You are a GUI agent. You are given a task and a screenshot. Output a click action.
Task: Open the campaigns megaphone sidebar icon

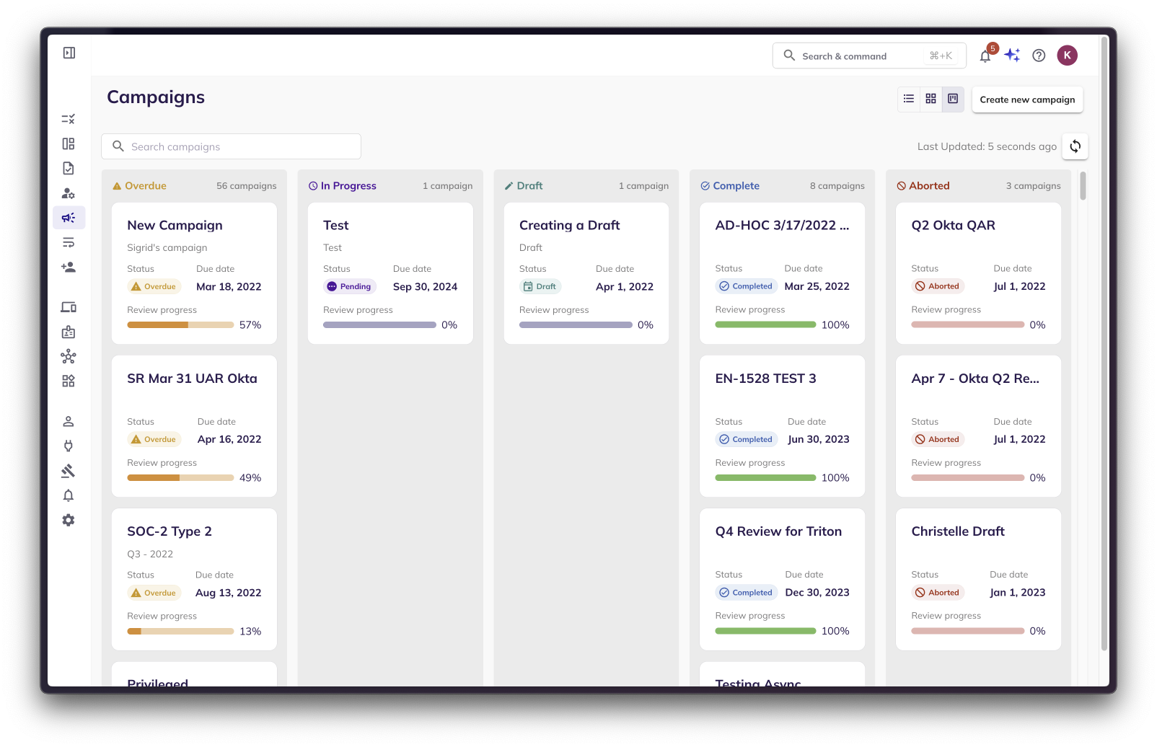point(69,218)
